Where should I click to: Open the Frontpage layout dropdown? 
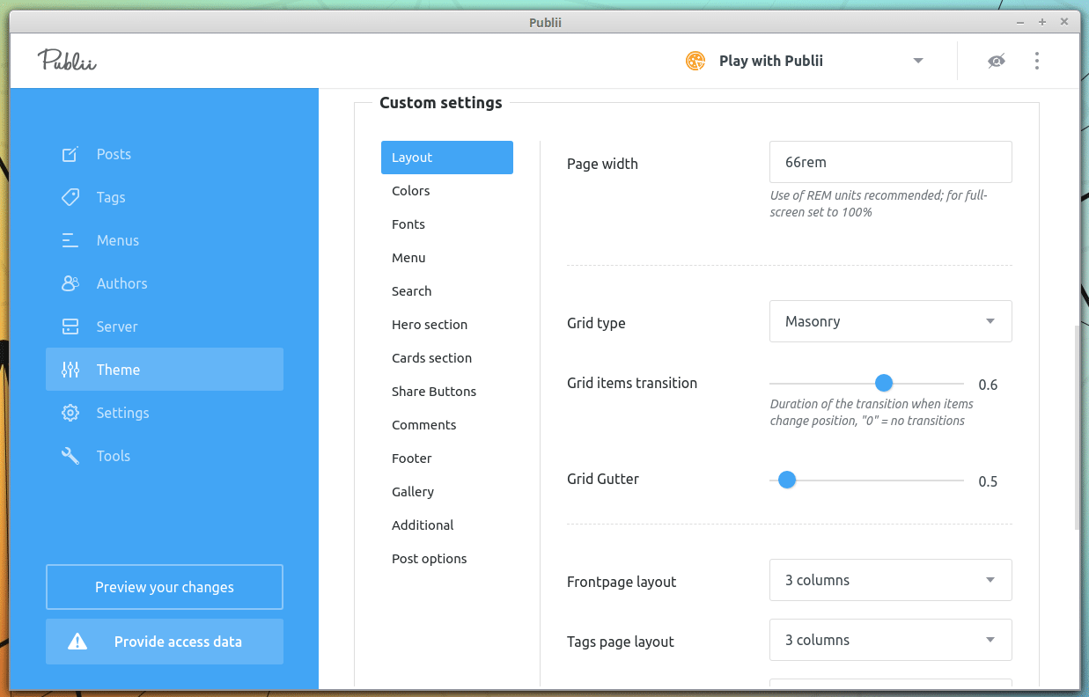click(x=890, y=580)
